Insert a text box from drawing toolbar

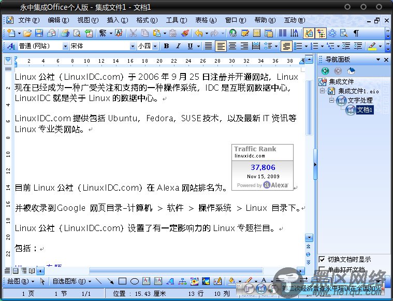pos(146,281)
